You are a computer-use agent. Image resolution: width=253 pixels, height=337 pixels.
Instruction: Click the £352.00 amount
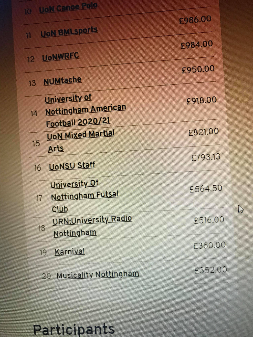tap(211, 270)
